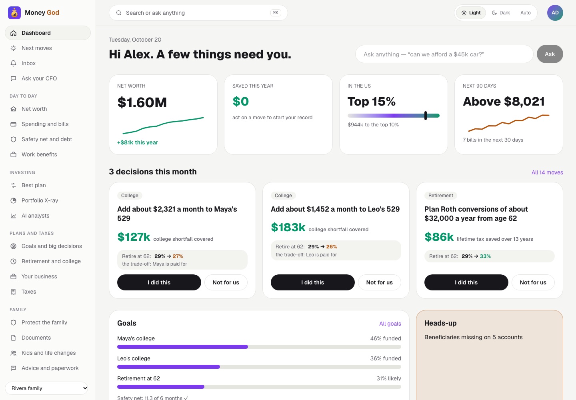Switch theme to Dark mode
576x400 pixels.
pyautogui.click(x=501, y=13)
